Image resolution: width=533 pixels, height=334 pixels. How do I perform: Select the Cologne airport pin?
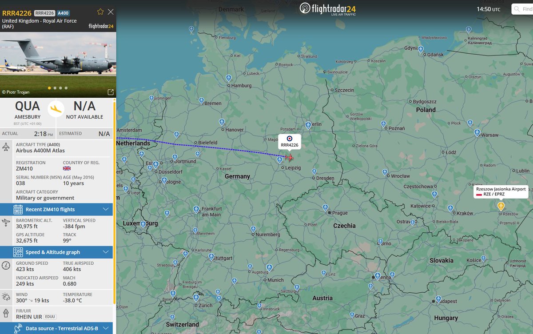tap(164, 180)
